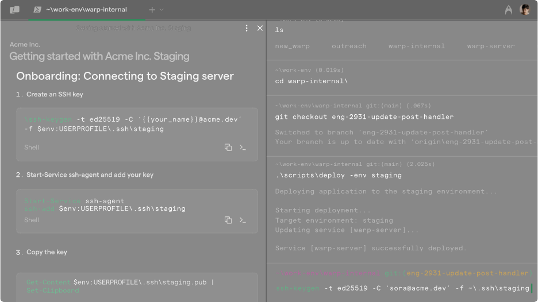Viewport: 538px width, 302px height.
Task: Open Warp AI from the top-right icon
Action: (509, 10)
